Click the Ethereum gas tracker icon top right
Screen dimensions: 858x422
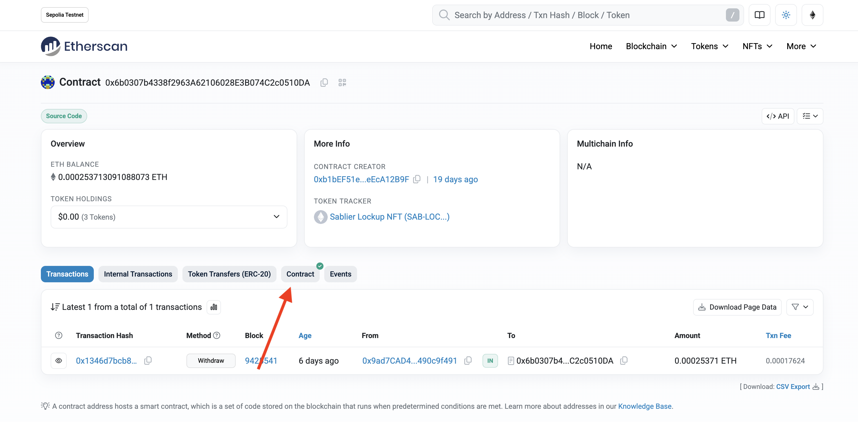coord(812,15)
